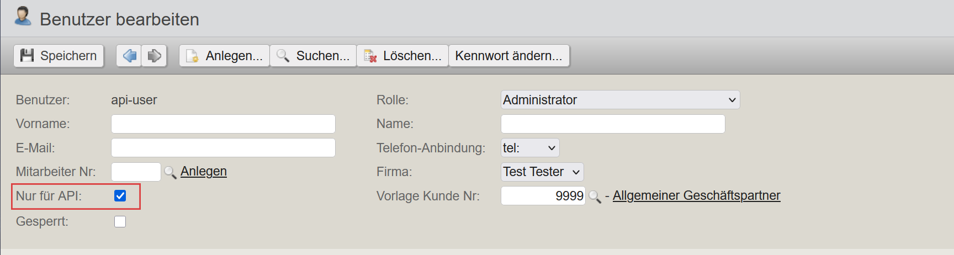
Task: Open the Anlegen... create dialog
Action: (225, 56)
